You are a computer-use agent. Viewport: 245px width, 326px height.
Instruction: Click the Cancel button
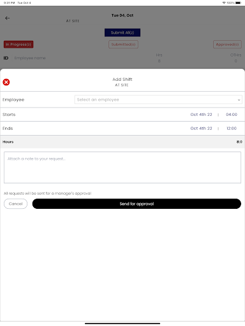pyautogui.click(x=15, y=204)
